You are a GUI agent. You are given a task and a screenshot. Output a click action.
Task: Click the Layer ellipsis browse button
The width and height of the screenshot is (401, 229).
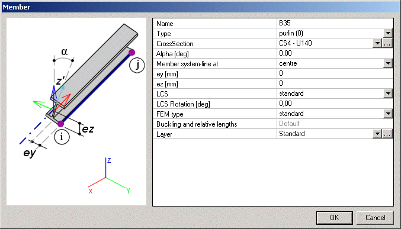pyautogui.click(x=387, y=134)
